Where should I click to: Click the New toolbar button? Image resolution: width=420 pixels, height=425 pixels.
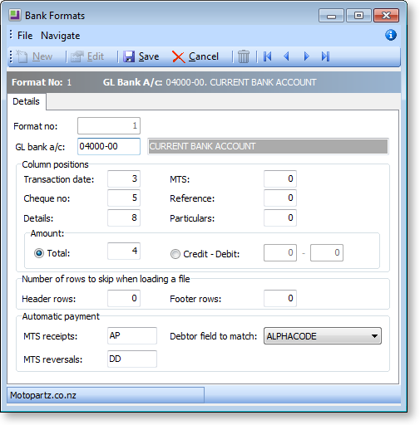pos(34,56)
